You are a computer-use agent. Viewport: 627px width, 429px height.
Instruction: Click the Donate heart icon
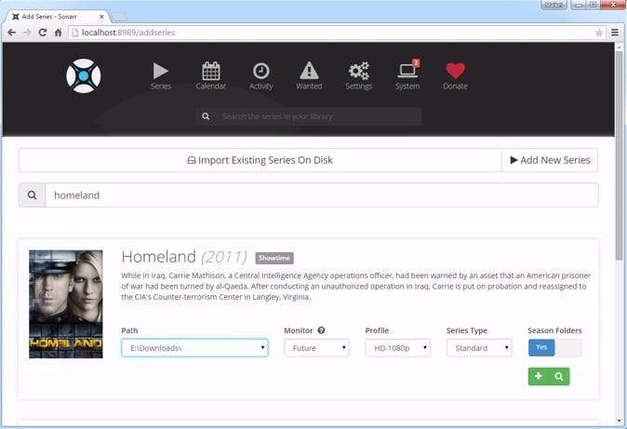pyautogui.click(x=455, y=75)
